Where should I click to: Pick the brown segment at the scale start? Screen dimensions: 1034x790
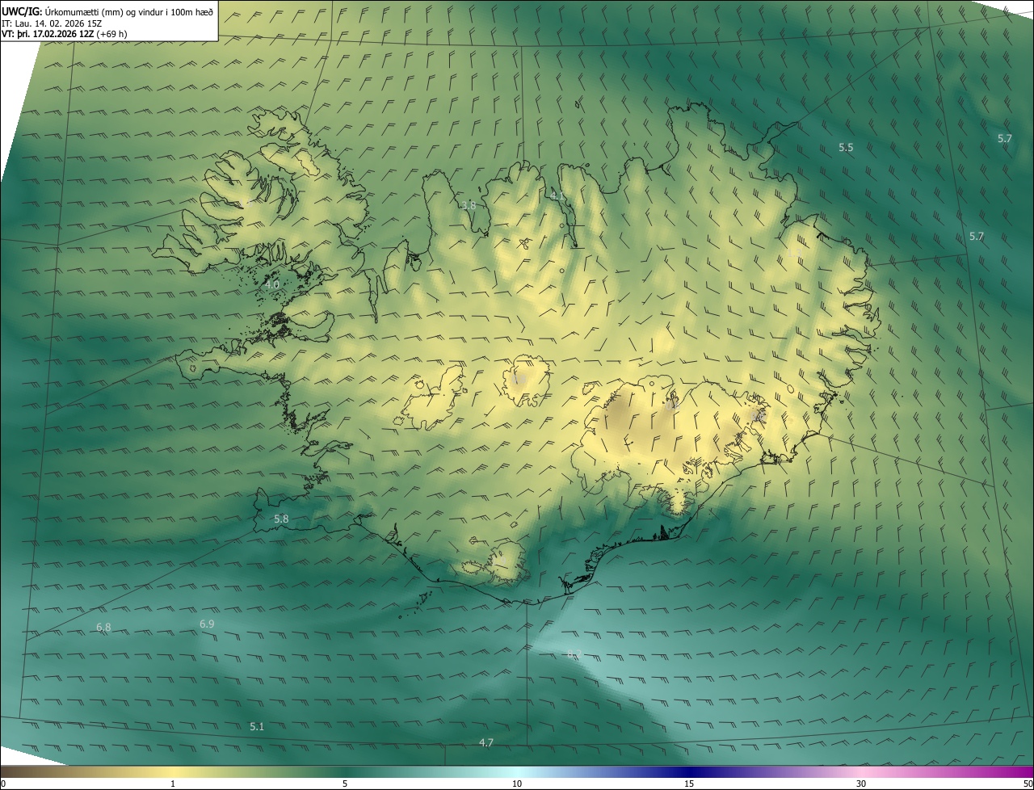(x=32, y=771)
